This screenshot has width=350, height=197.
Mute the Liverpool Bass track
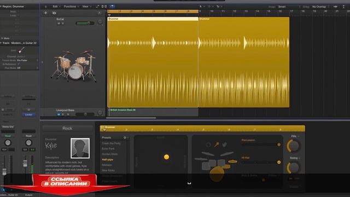click(59, 114)
